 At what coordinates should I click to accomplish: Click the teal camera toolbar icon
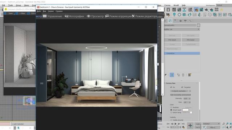tap(185, 14)
